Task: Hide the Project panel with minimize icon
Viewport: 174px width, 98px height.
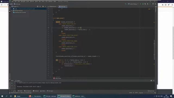Action: click(45, 7)
